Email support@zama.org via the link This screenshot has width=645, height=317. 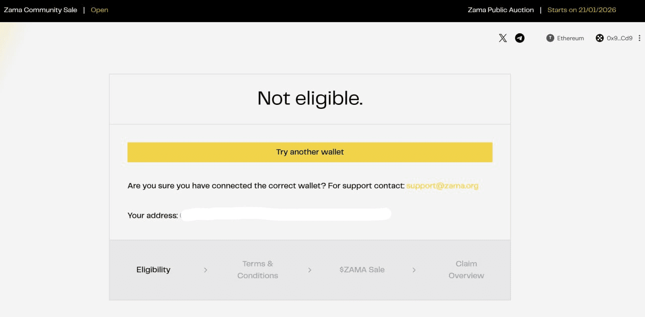point(442,185)
